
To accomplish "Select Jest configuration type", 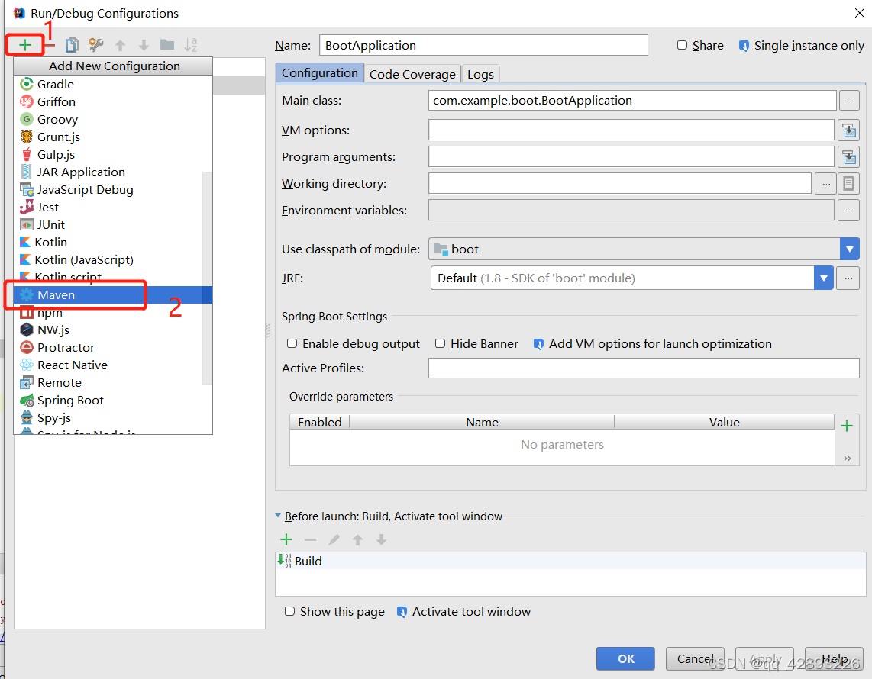I will pos(113,208).
